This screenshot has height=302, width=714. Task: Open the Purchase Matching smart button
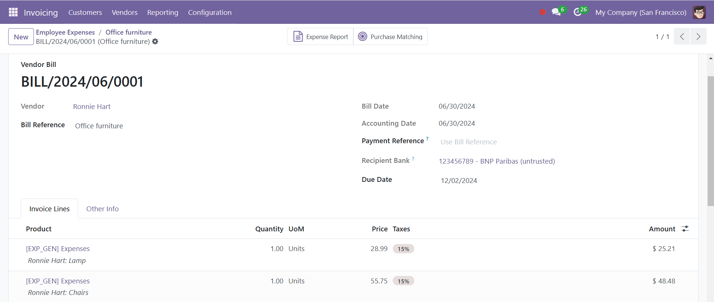click(390, 36)
